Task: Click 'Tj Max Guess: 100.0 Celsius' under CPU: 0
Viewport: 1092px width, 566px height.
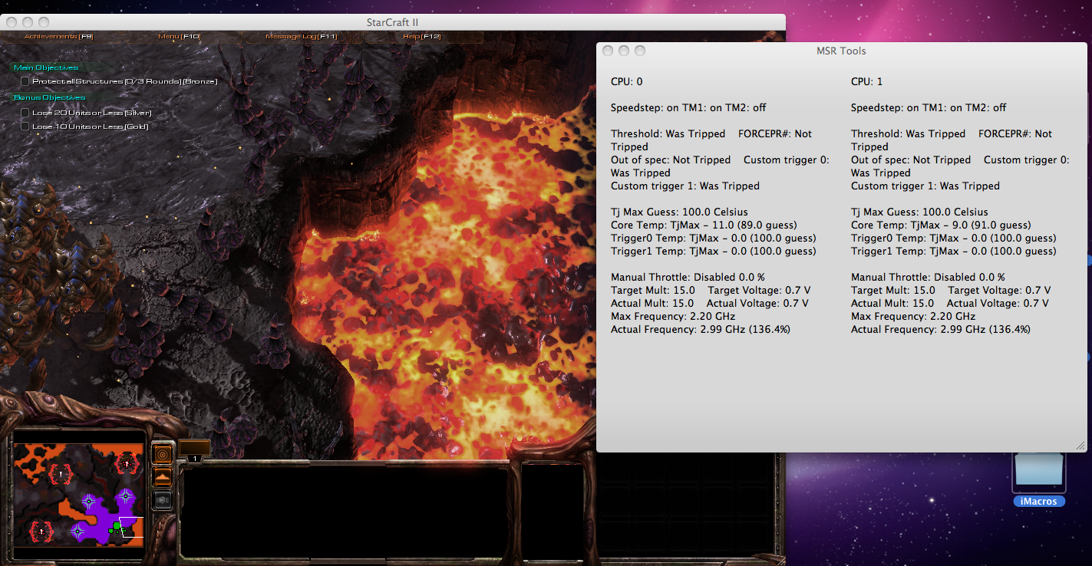Action: 679,212
